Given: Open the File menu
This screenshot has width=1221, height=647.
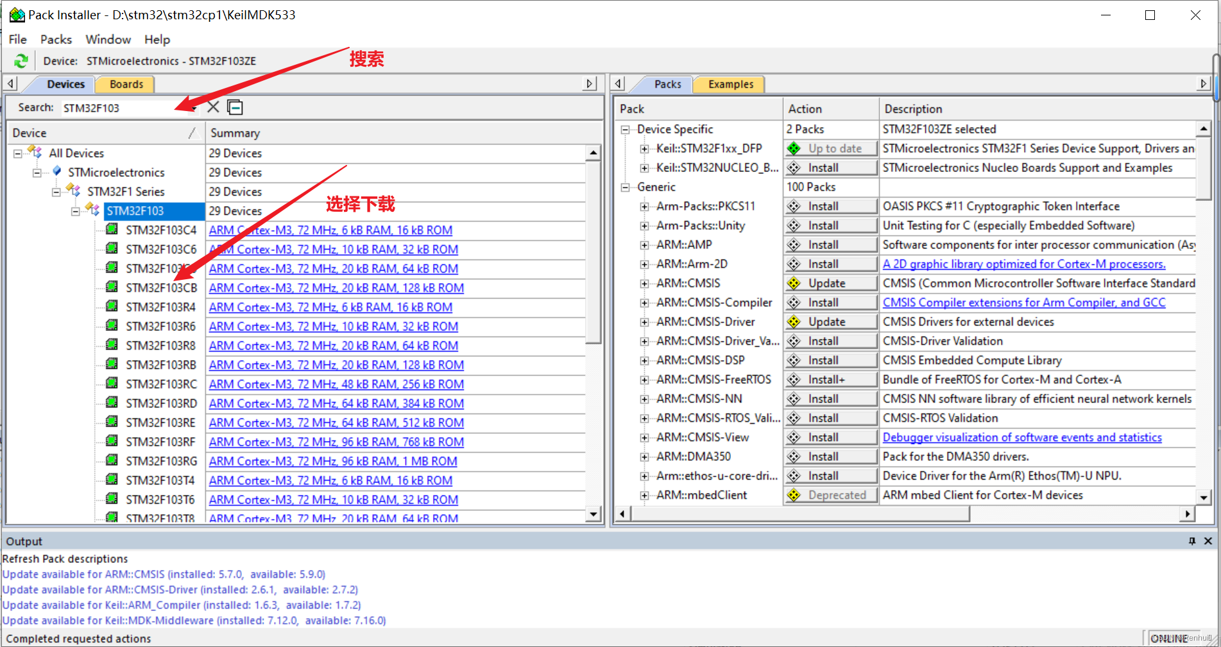Looking at the screenshot, I should [x=18, y=39].
